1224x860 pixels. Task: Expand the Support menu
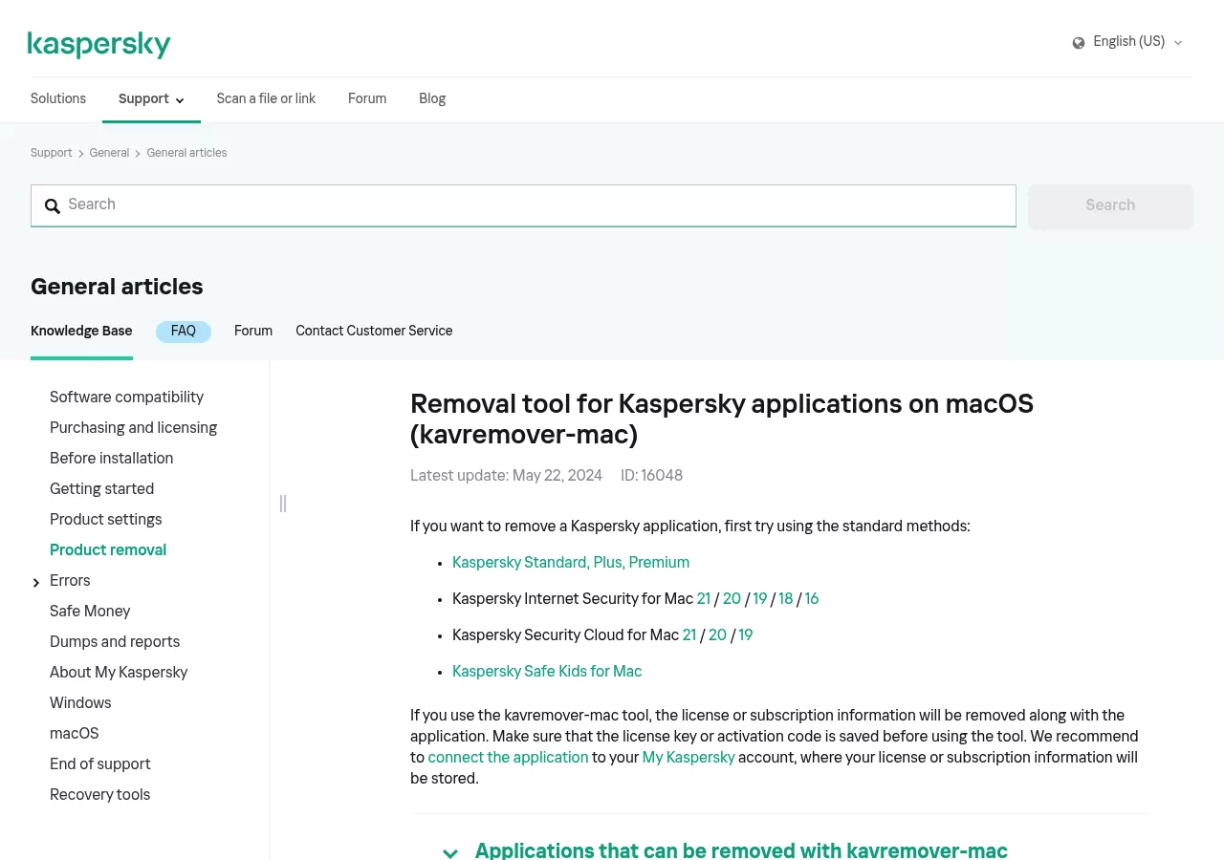(151, 99)
